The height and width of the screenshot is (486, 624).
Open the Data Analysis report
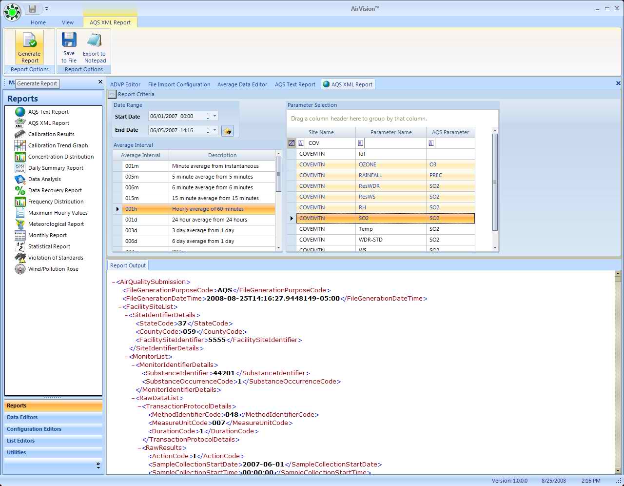pyautogui.click(x=44, y=179)
